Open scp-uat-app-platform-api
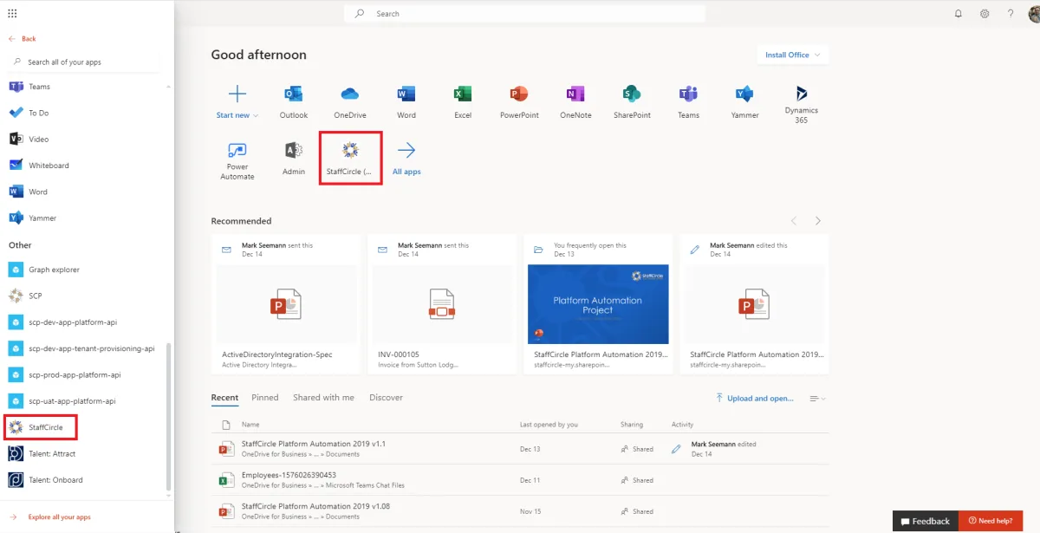 point(72,401)
